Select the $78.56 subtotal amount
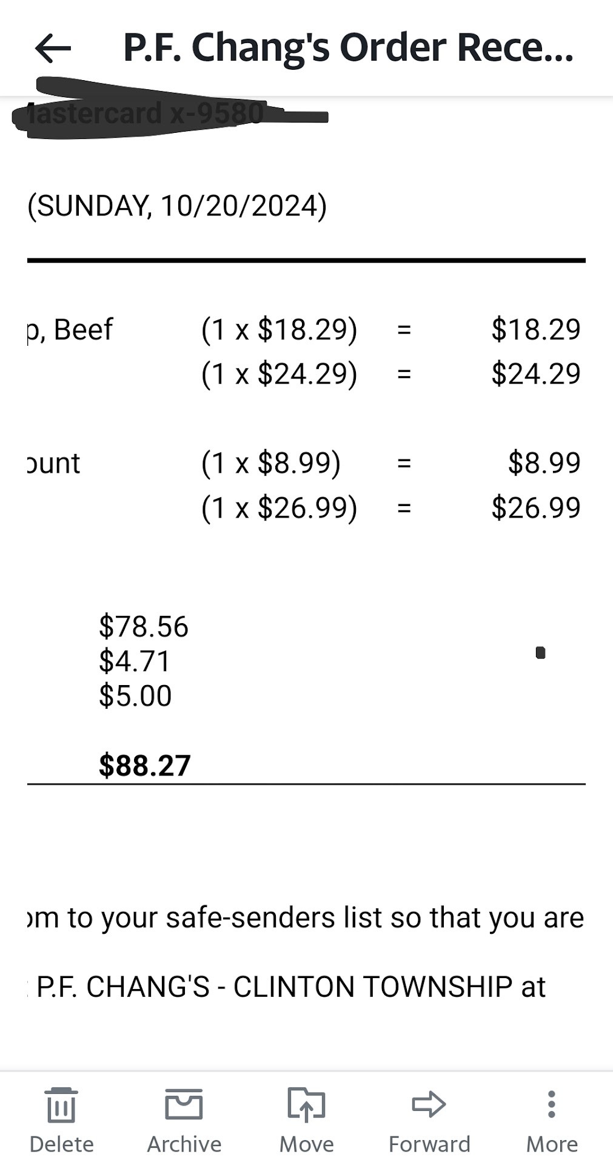 (144, 626)
